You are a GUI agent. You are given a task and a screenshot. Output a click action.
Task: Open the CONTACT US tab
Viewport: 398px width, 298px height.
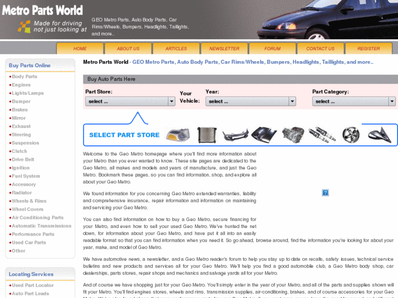point(320,49)
